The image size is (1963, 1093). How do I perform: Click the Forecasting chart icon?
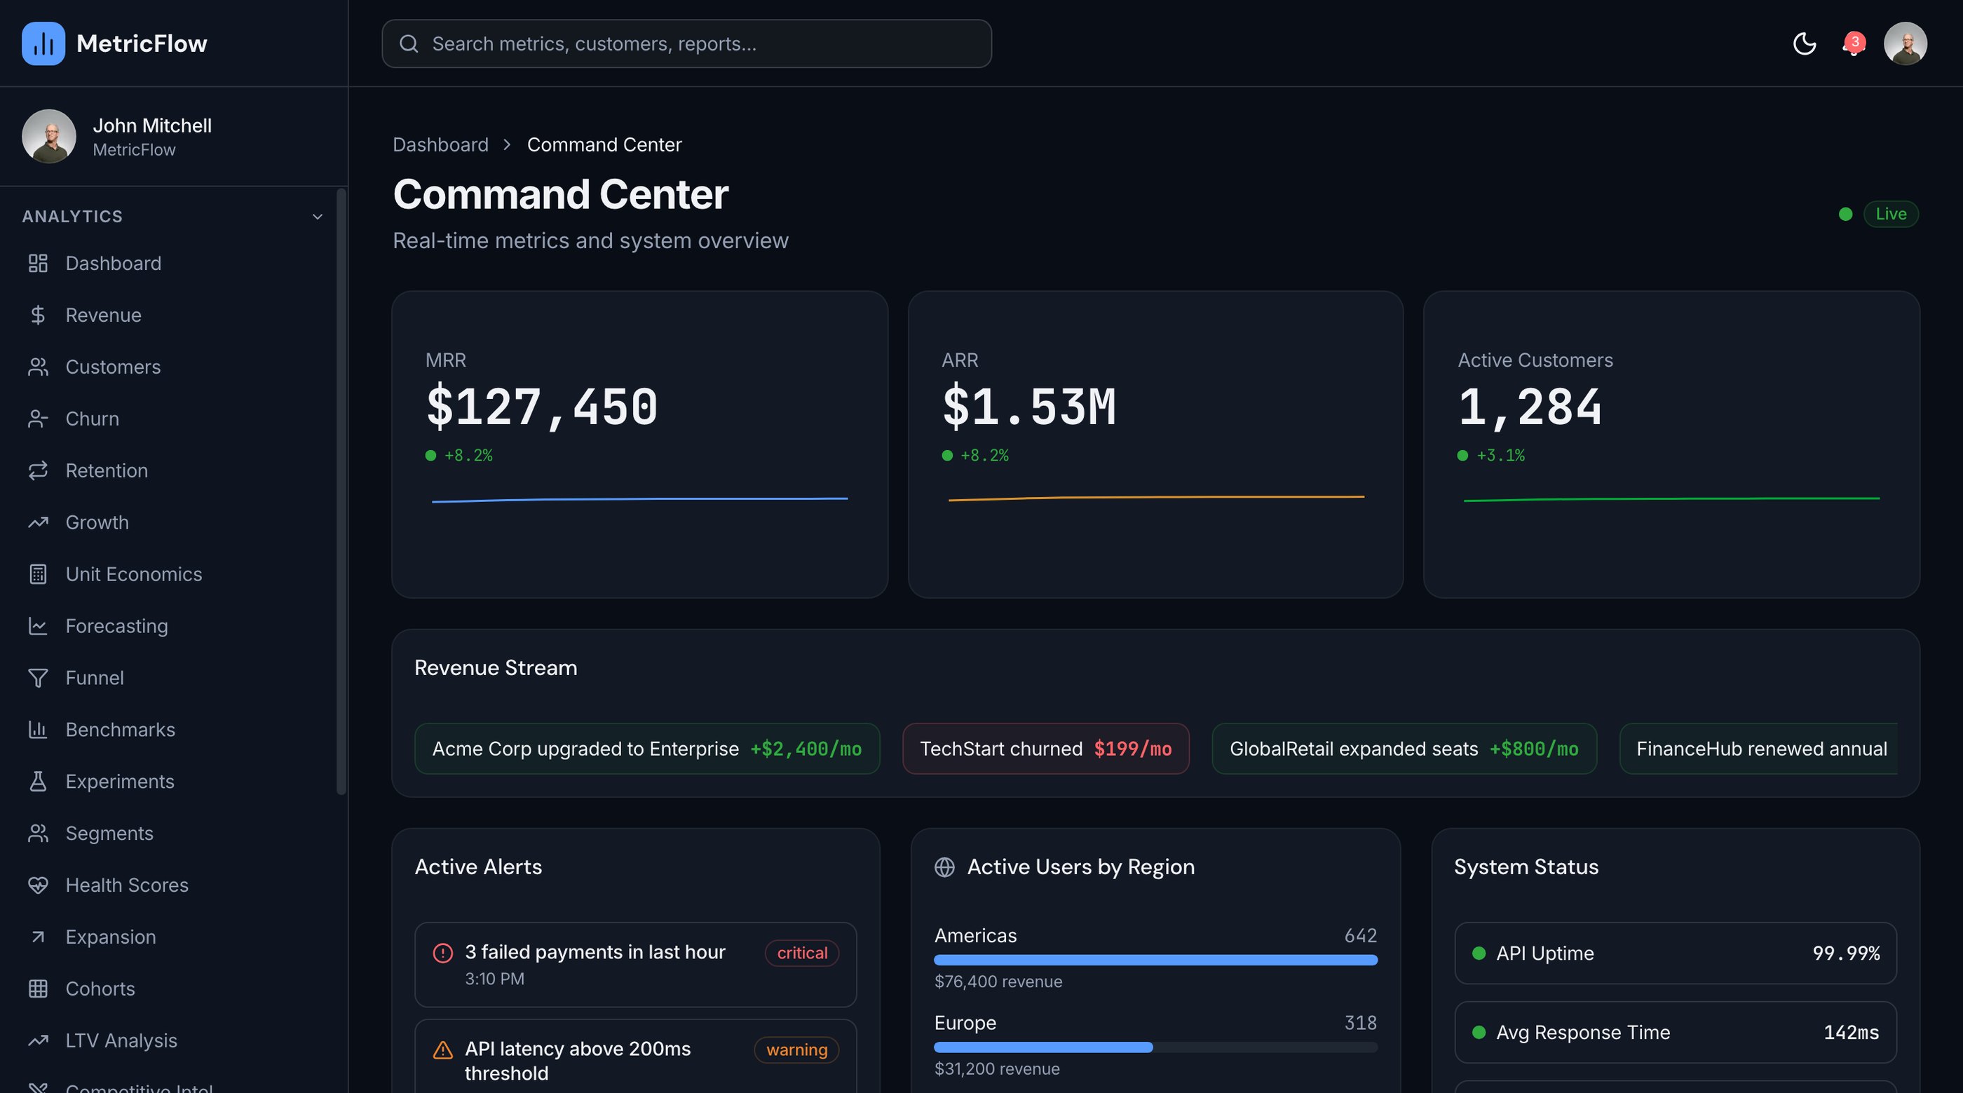pyautogui.click(x=38, y=627)
